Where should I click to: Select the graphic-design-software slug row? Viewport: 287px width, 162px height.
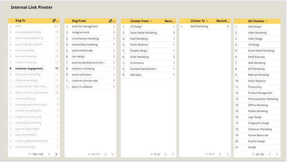pyautogui.click(x=34, y=44)
